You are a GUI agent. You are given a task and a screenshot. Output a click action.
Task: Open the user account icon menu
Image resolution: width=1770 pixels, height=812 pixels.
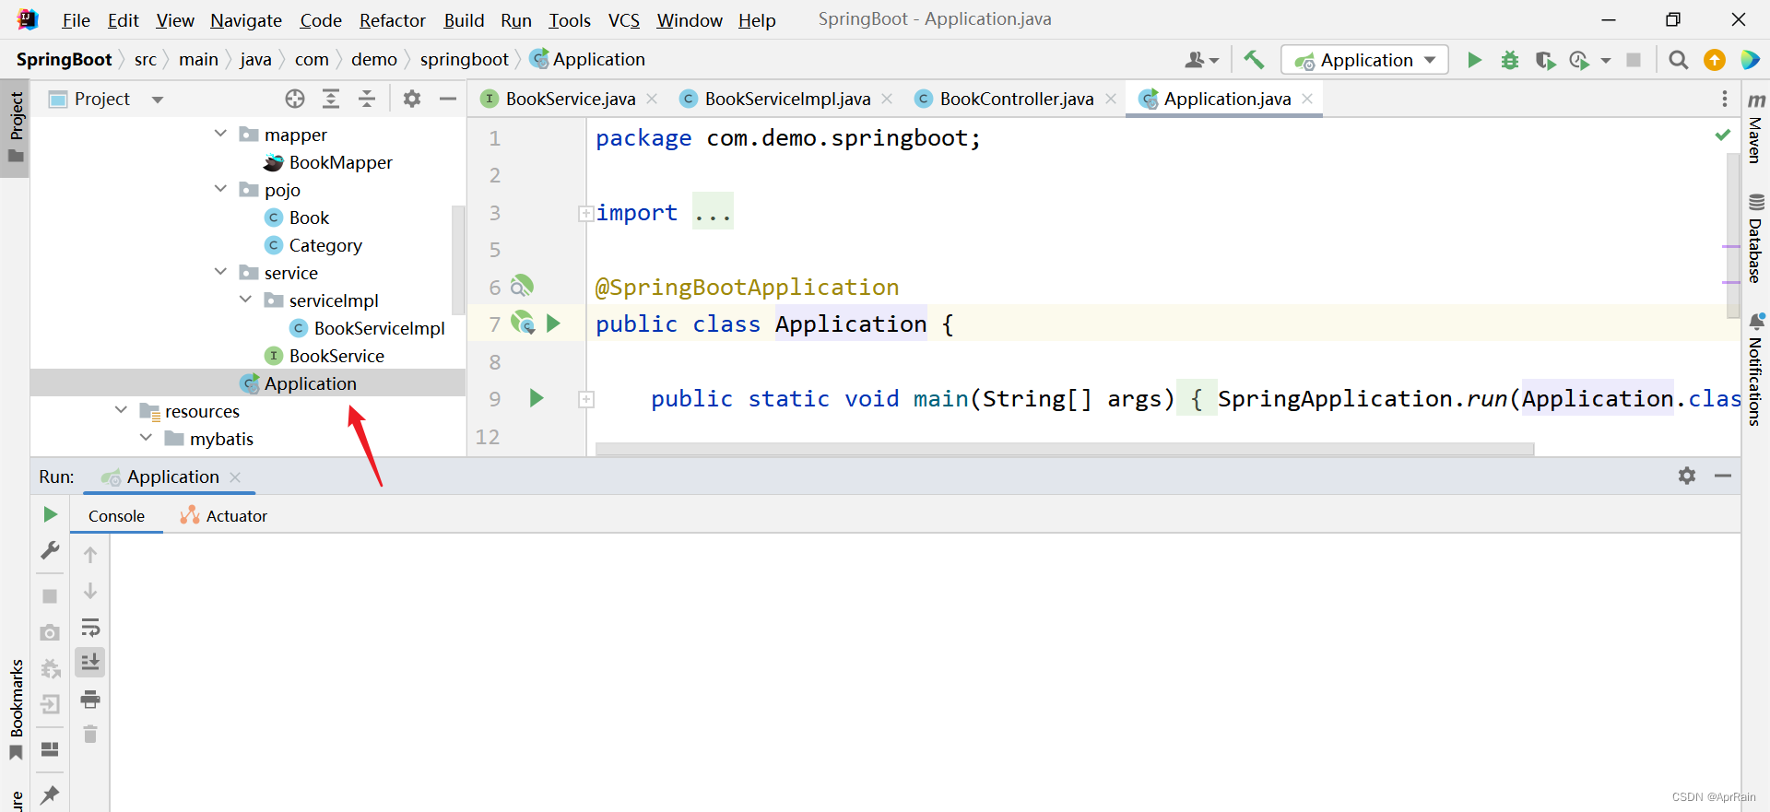point(1201,60)
